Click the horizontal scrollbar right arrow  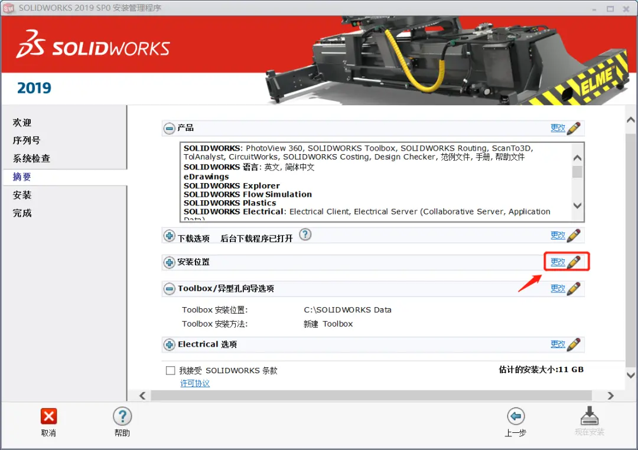tap(610, 396)
